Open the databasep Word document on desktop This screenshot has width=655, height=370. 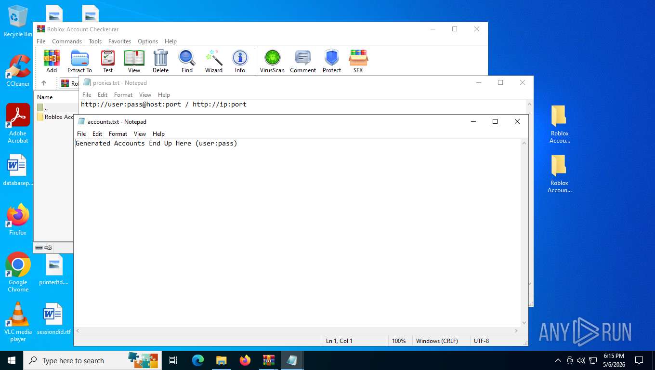click(x=18, y=170)
